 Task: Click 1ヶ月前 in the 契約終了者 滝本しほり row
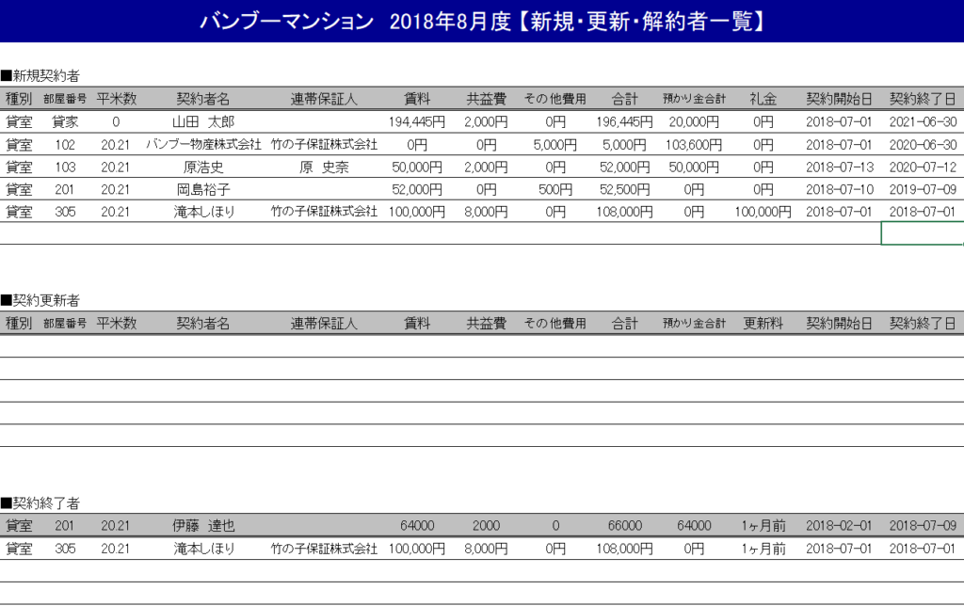[x=763, y=549]
